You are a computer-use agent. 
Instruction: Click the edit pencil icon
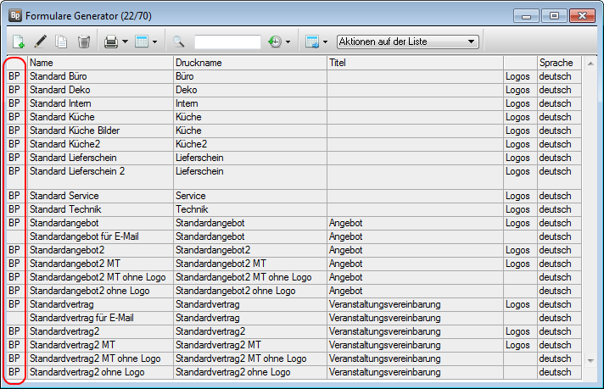[40, 42]
